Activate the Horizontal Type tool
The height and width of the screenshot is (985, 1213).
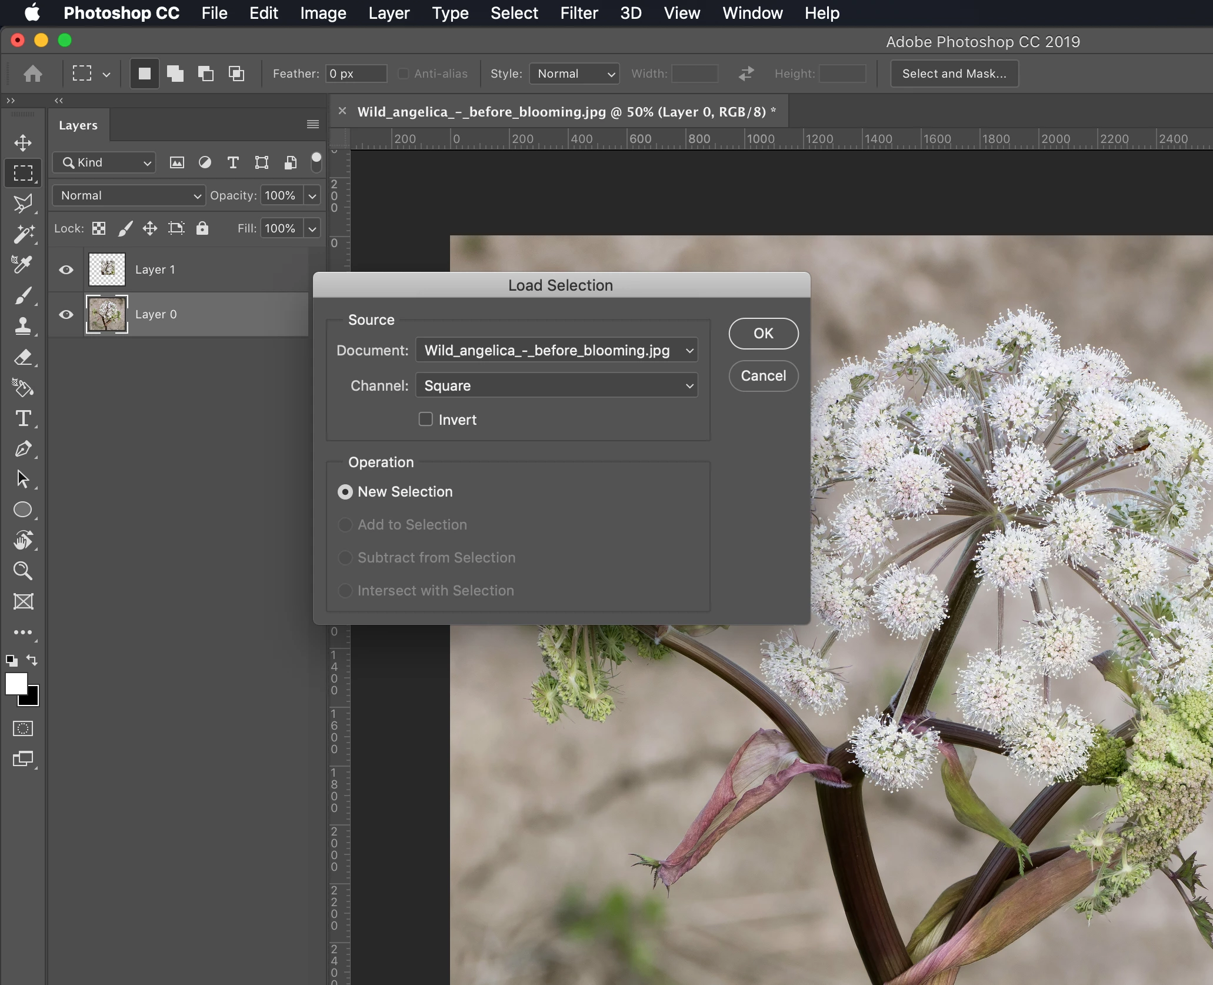coord(23,418)
